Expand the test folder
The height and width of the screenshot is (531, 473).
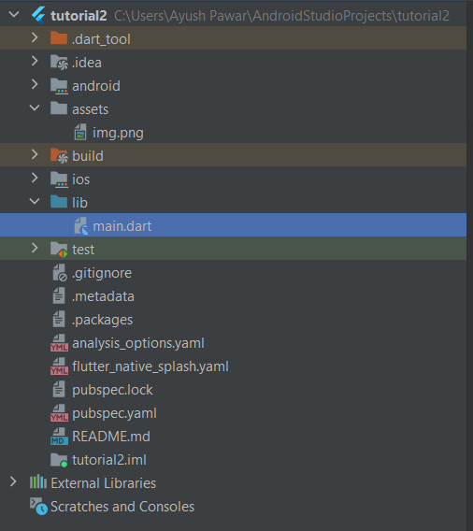35,248
